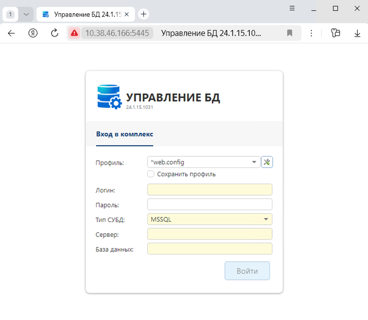The width and height of the screenshot is (368, 320).
Task: Open the browser hamburger menu
Action: click(x=292, y=9)
